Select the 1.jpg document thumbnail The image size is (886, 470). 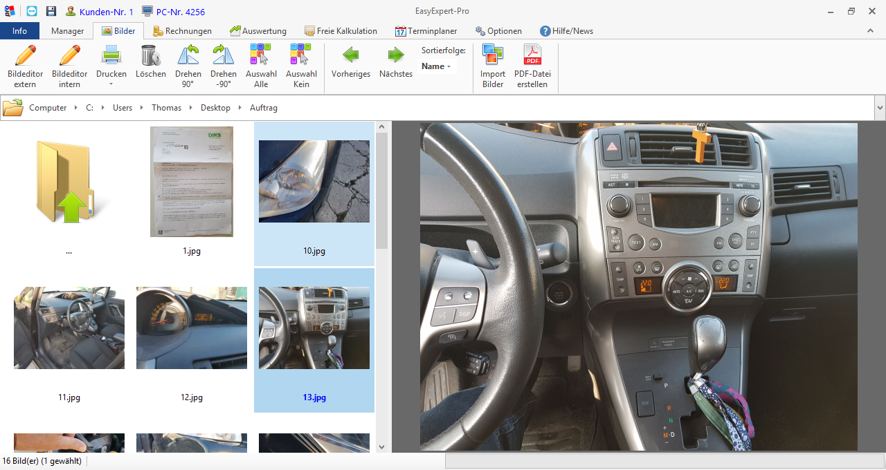tap(192, 182)
